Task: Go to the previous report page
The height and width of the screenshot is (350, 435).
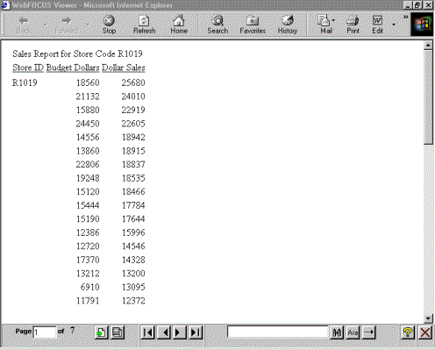Action: pyautogui.click(x=165, y=332)
